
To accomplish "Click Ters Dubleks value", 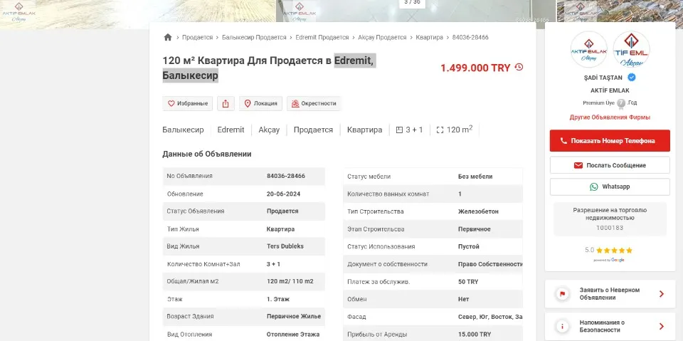I will pyautogui.click(x=285, y=246).
